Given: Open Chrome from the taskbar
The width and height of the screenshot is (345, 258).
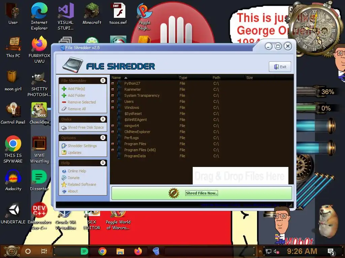Looking at the screenshot, I should pyautogui.click(x=102, y=251).
